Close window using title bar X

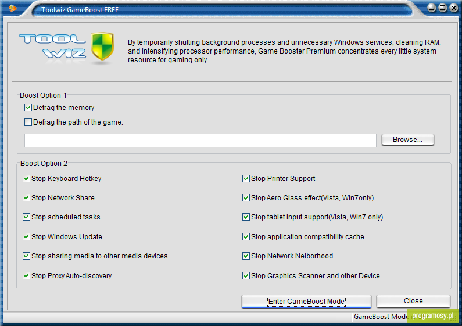tap(454, 8)
